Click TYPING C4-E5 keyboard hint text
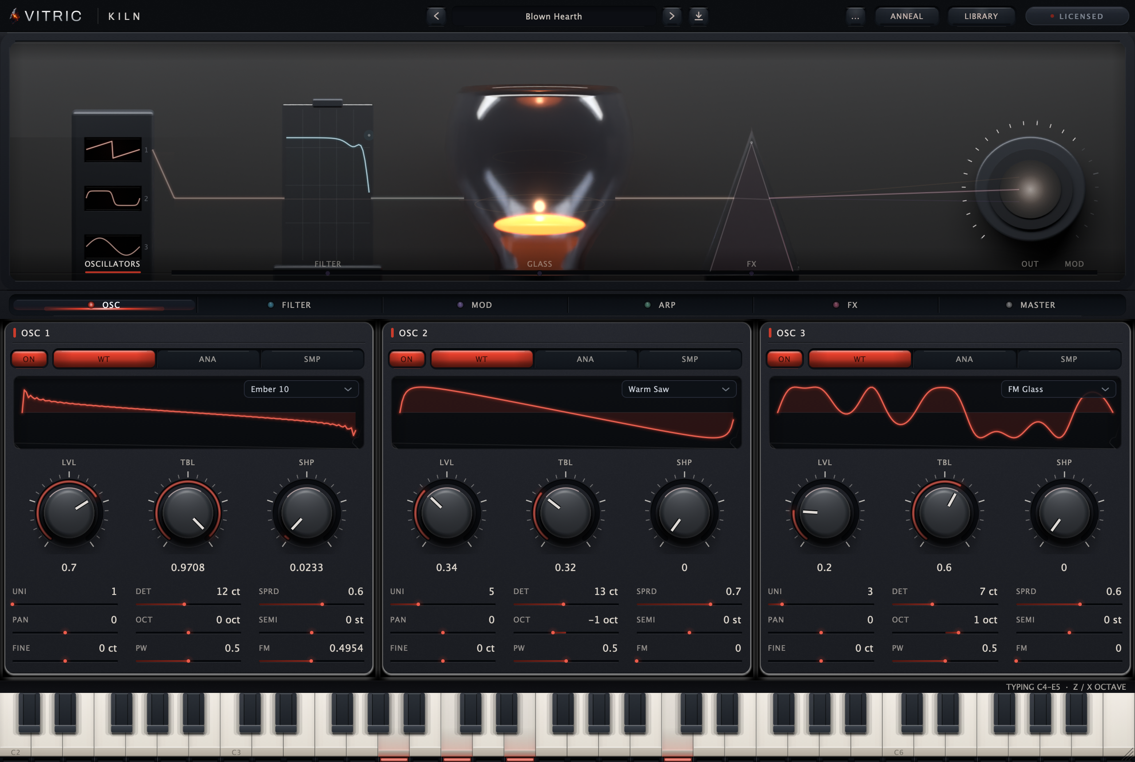 coord(1033,687)
